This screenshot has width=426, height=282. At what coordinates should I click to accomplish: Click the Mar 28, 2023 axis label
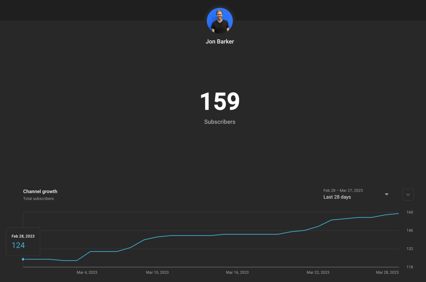point(387,272)
